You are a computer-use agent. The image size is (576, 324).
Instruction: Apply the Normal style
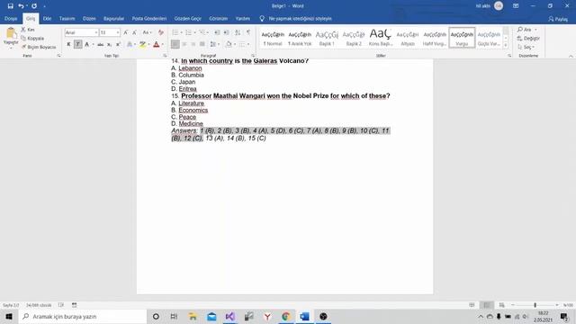(273, 38)
